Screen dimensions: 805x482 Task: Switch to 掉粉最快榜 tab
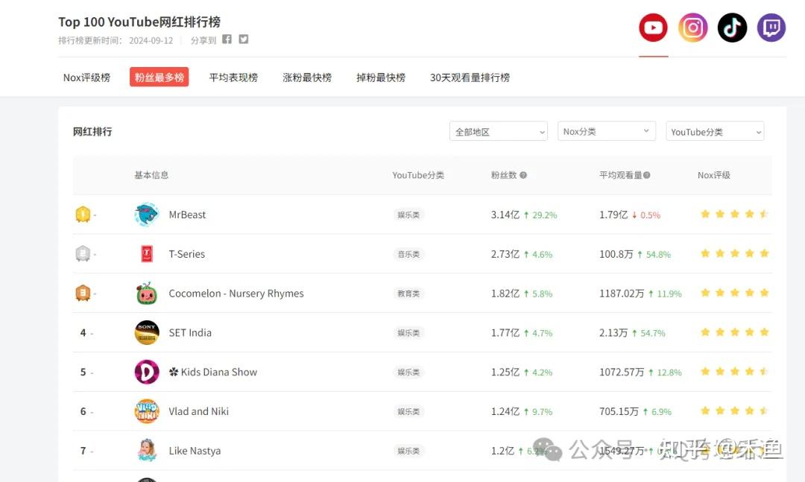(381, 77)
